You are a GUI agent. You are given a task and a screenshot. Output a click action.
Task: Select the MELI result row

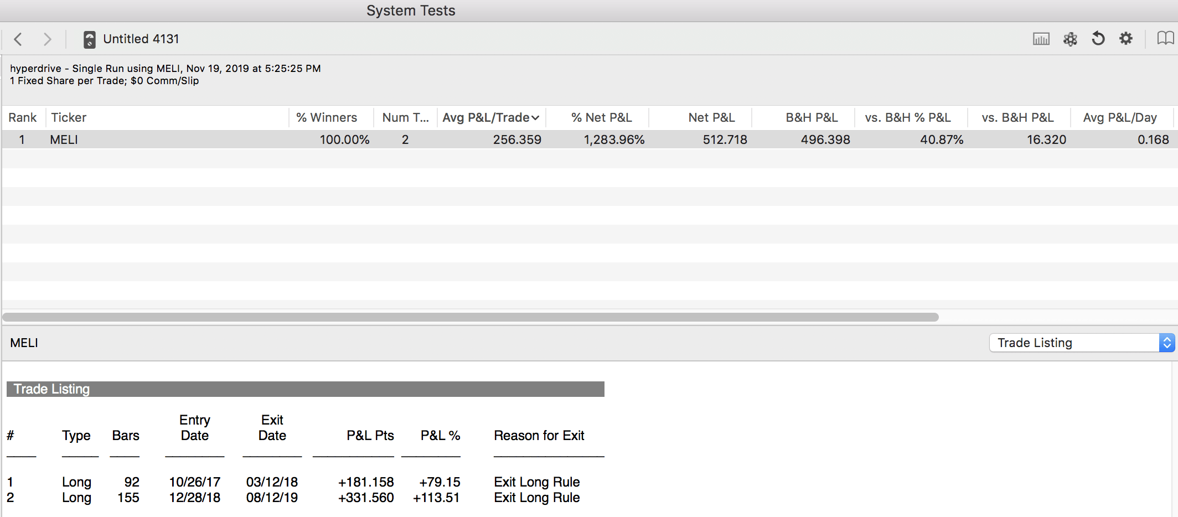(x=332, y=139)
